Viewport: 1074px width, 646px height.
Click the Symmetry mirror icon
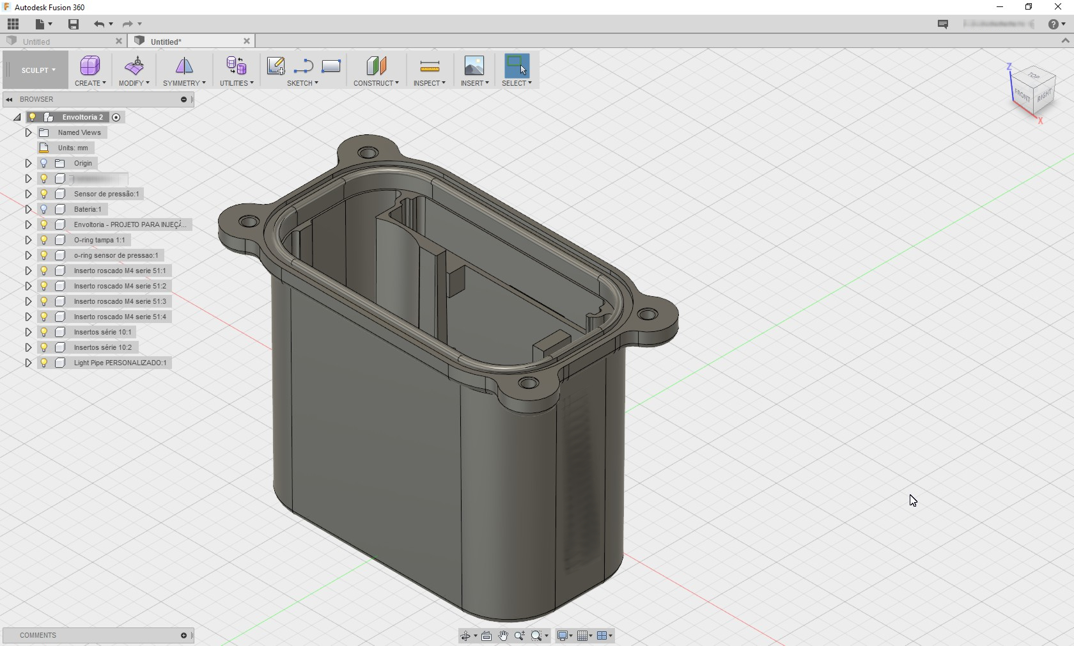point(184,65)
